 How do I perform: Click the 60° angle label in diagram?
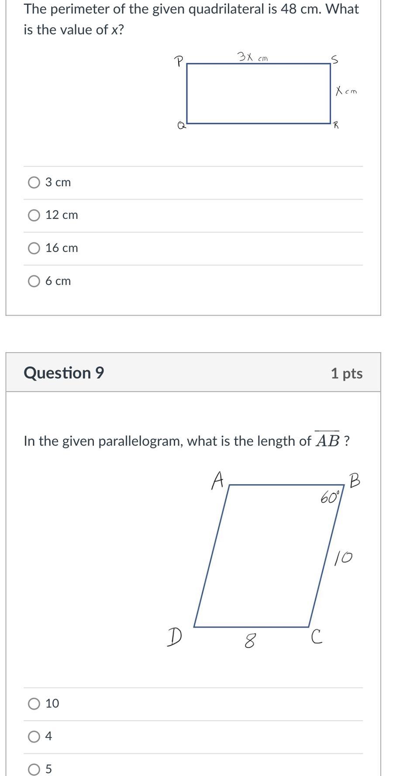point(330,497)
